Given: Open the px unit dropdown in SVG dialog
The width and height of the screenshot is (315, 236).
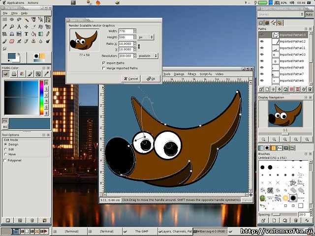Looking at the screenshot, I should pyautogui.click(x=146, y=37).
